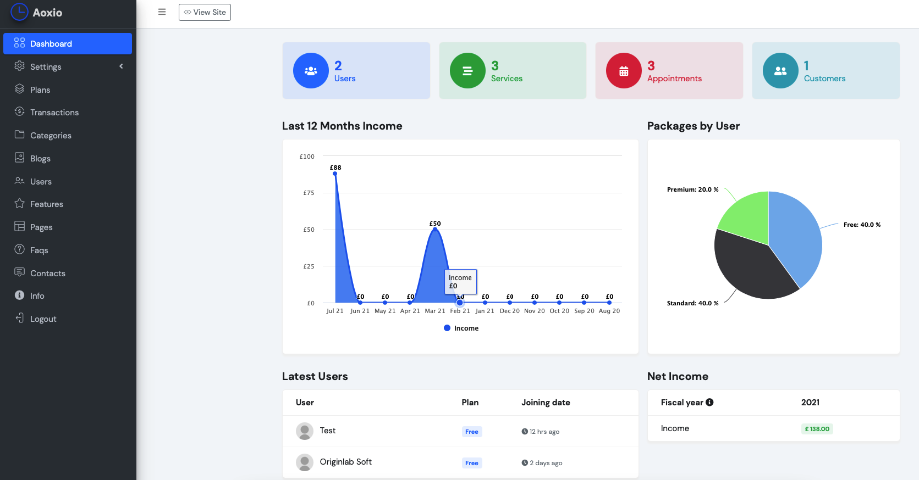Click the Features star icon in sidebar
Screen dimensions: 919x480
[19, 203]
